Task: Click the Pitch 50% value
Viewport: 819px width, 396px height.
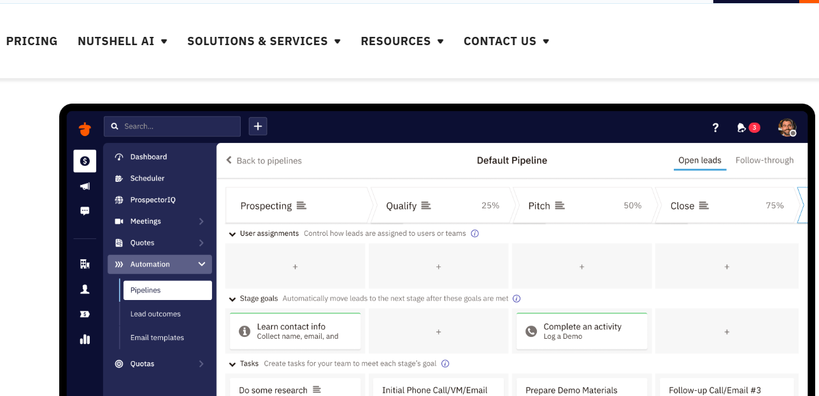Action: click(x=632, y=205)
